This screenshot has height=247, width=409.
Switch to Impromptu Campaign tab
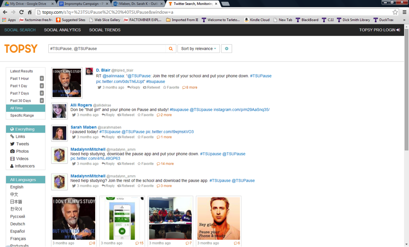[x=83, y=4]
